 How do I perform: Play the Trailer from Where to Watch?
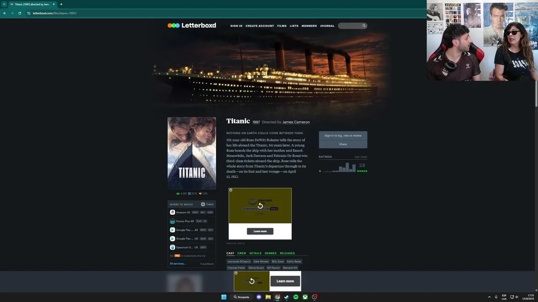tap(207, 204)
